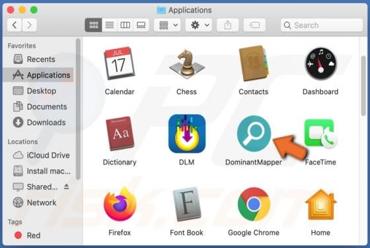Click the Dashboard label text

pos(320,92)
